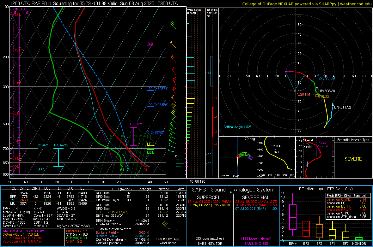Click the white Corfidi UP vector circle

pos(317,88)
